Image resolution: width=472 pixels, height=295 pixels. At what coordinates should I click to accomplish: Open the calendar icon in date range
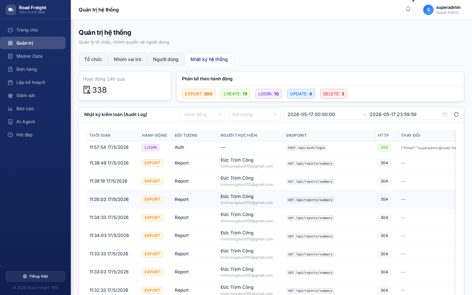pos(445,114)
